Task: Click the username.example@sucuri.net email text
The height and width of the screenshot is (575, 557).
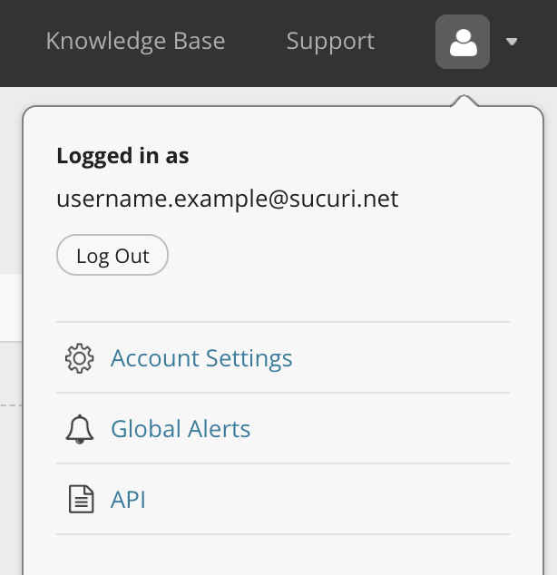Action: (228, 200)
